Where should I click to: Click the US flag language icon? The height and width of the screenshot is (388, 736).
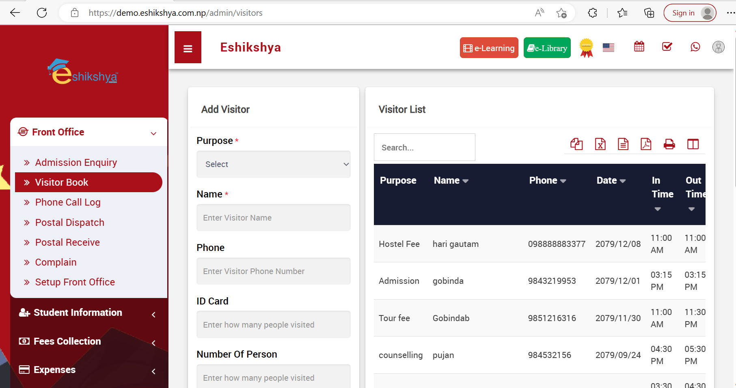tap(608, 48)
